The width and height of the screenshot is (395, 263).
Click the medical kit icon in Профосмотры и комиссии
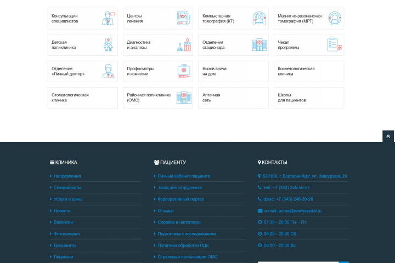(x=184, y=71)
